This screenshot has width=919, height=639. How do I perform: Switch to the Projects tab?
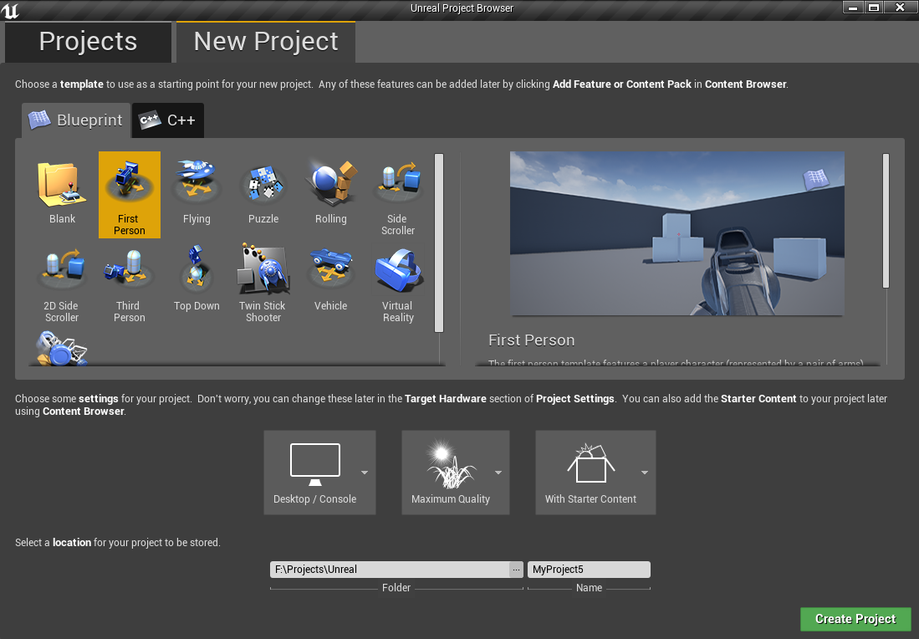tap(88, 42)
